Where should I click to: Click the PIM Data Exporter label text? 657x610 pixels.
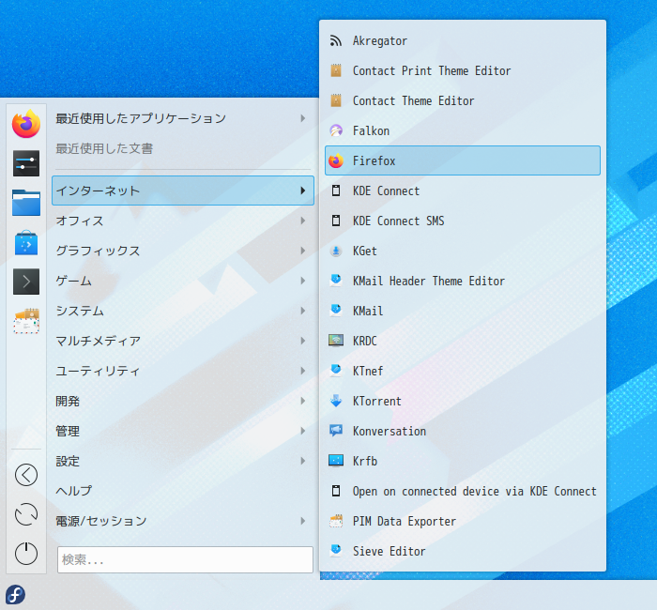(405, 521)
